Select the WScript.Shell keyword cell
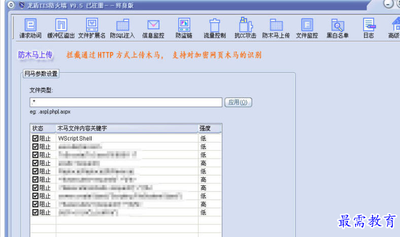 tap(127, 138)
